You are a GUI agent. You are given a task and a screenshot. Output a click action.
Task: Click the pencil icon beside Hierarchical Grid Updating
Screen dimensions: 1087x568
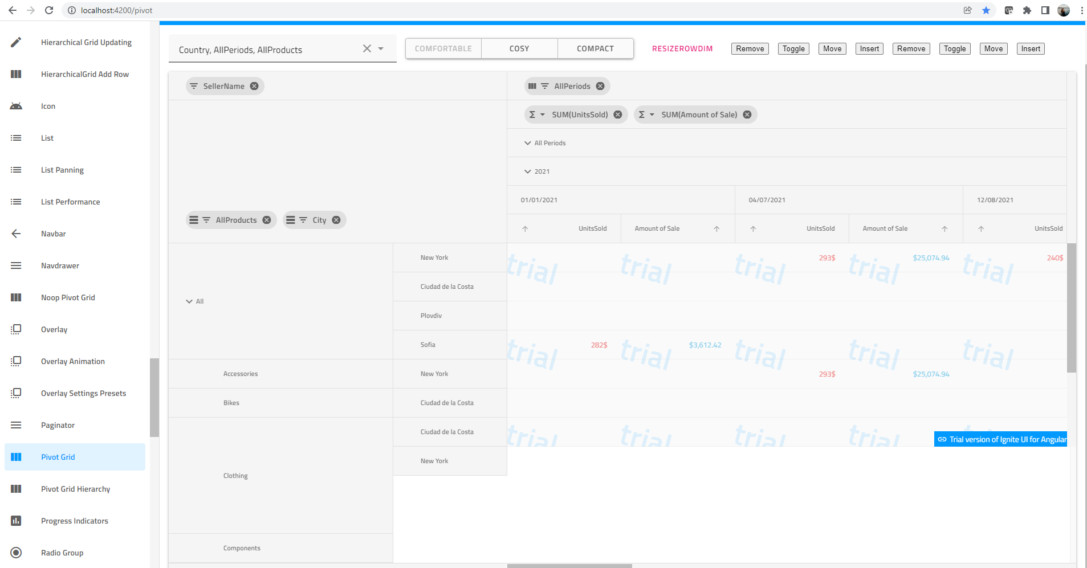(15, 42)
